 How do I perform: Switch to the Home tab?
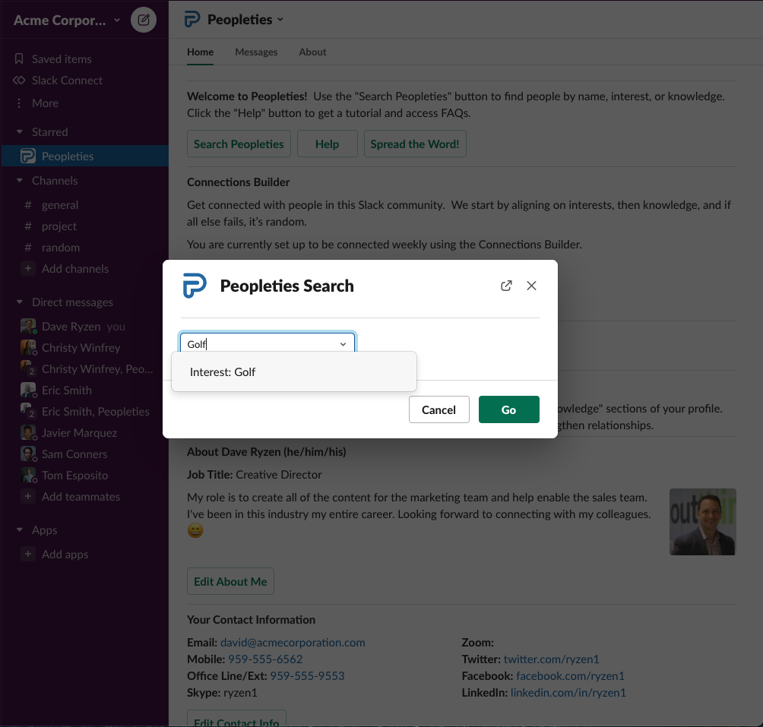pos(200,52)
